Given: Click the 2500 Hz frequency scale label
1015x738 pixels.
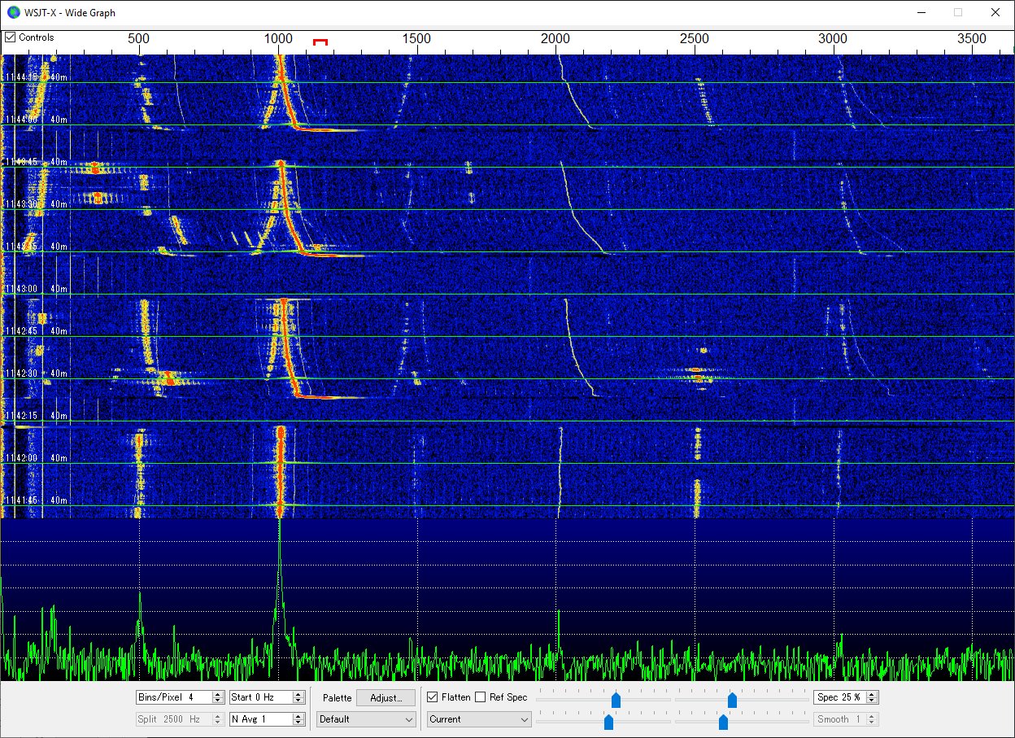Looking at the screenshot, I should pos(695,38).
